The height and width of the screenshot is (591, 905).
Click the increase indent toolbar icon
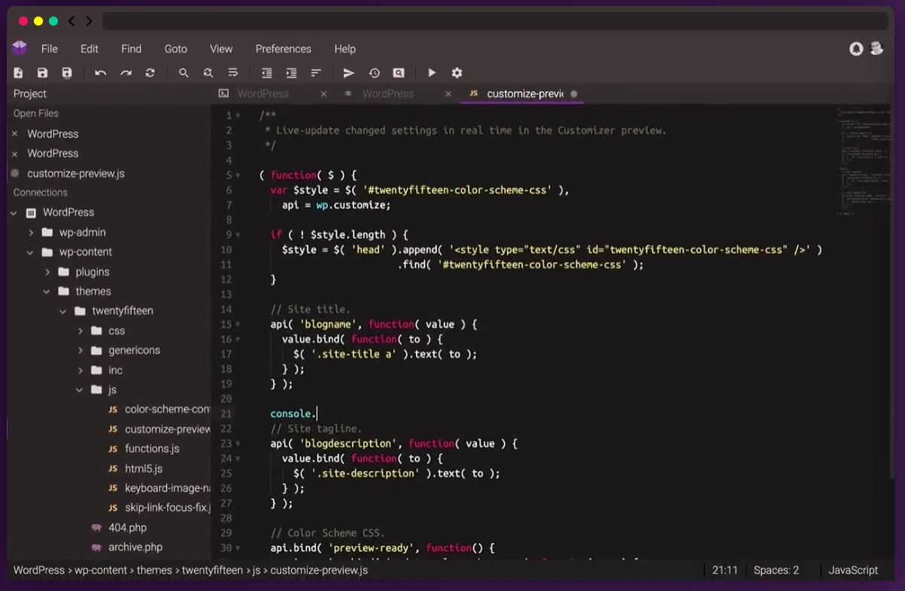(x=291, y=73)
